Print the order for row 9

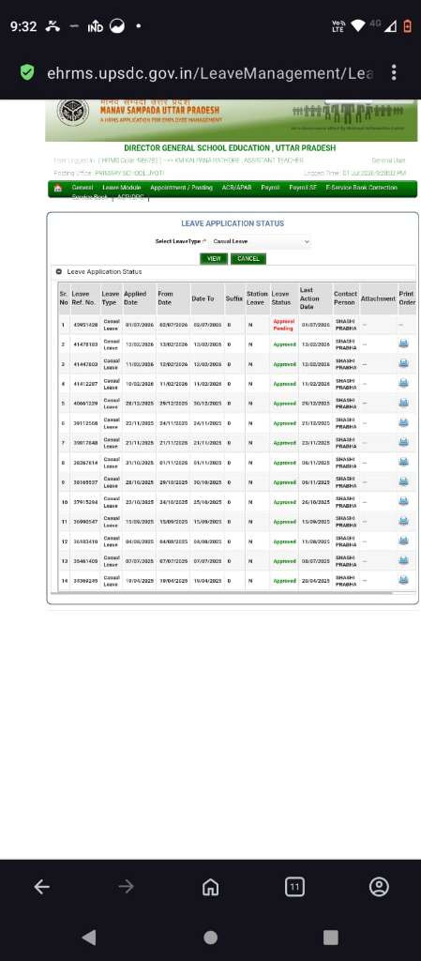point(403,481)
